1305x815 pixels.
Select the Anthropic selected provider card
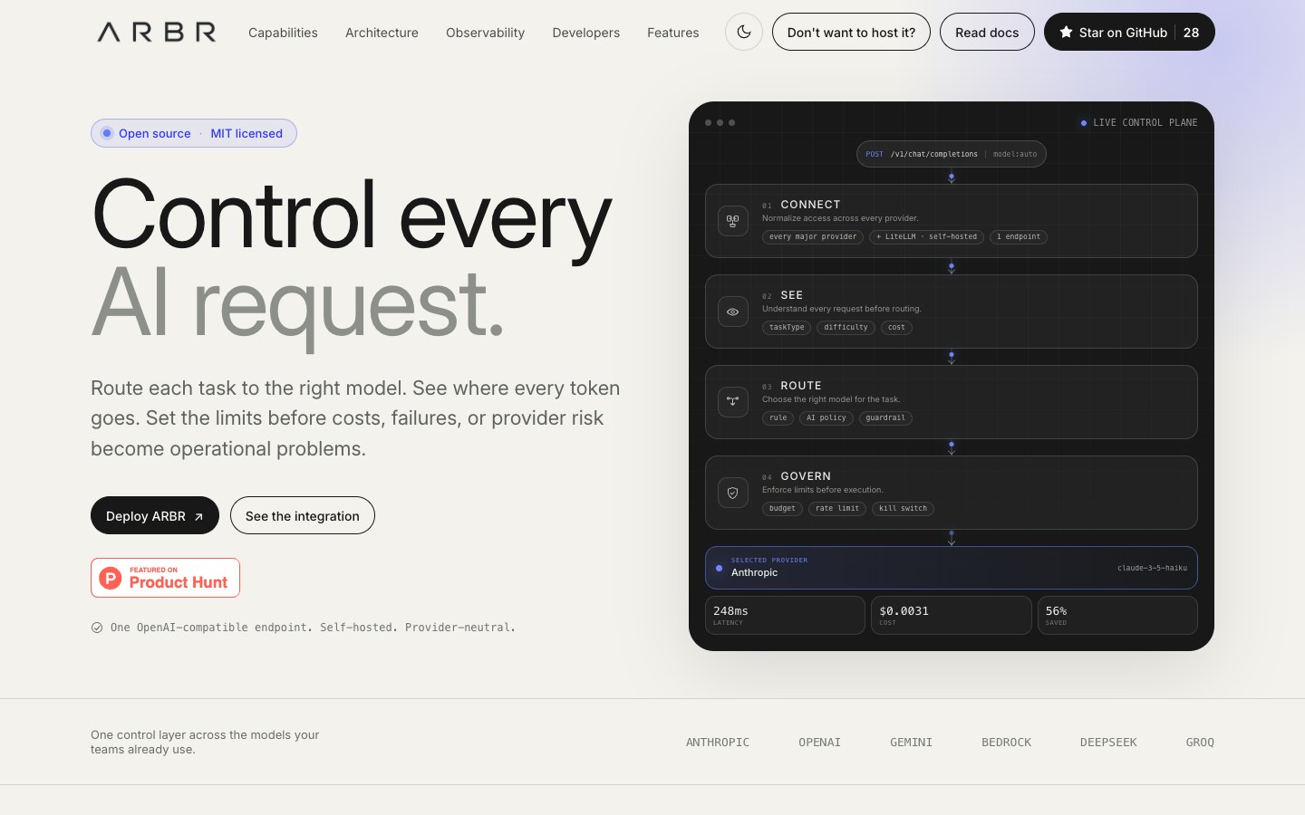952,568
